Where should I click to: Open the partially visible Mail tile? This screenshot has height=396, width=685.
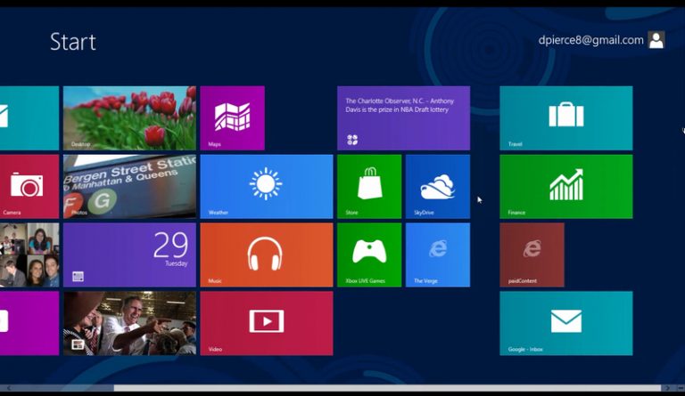(x=29, y=118)
